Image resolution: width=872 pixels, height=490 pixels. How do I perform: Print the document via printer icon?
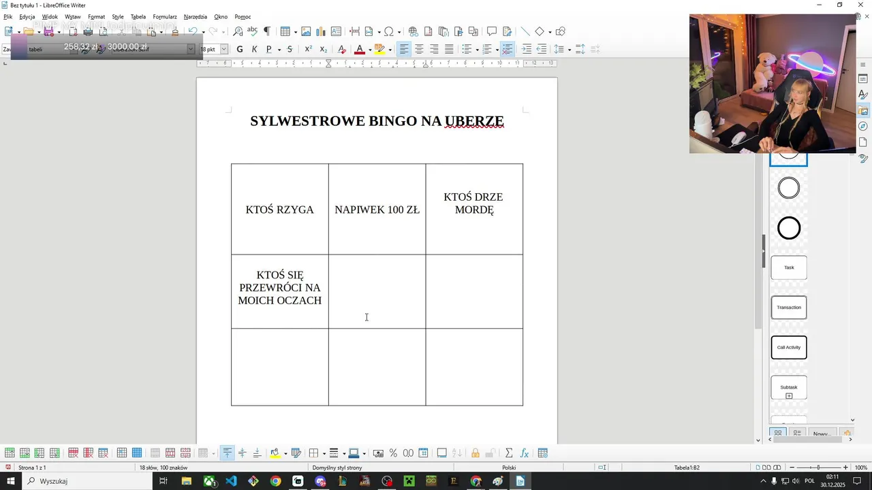pyautogui.click(x=88, y=31)
